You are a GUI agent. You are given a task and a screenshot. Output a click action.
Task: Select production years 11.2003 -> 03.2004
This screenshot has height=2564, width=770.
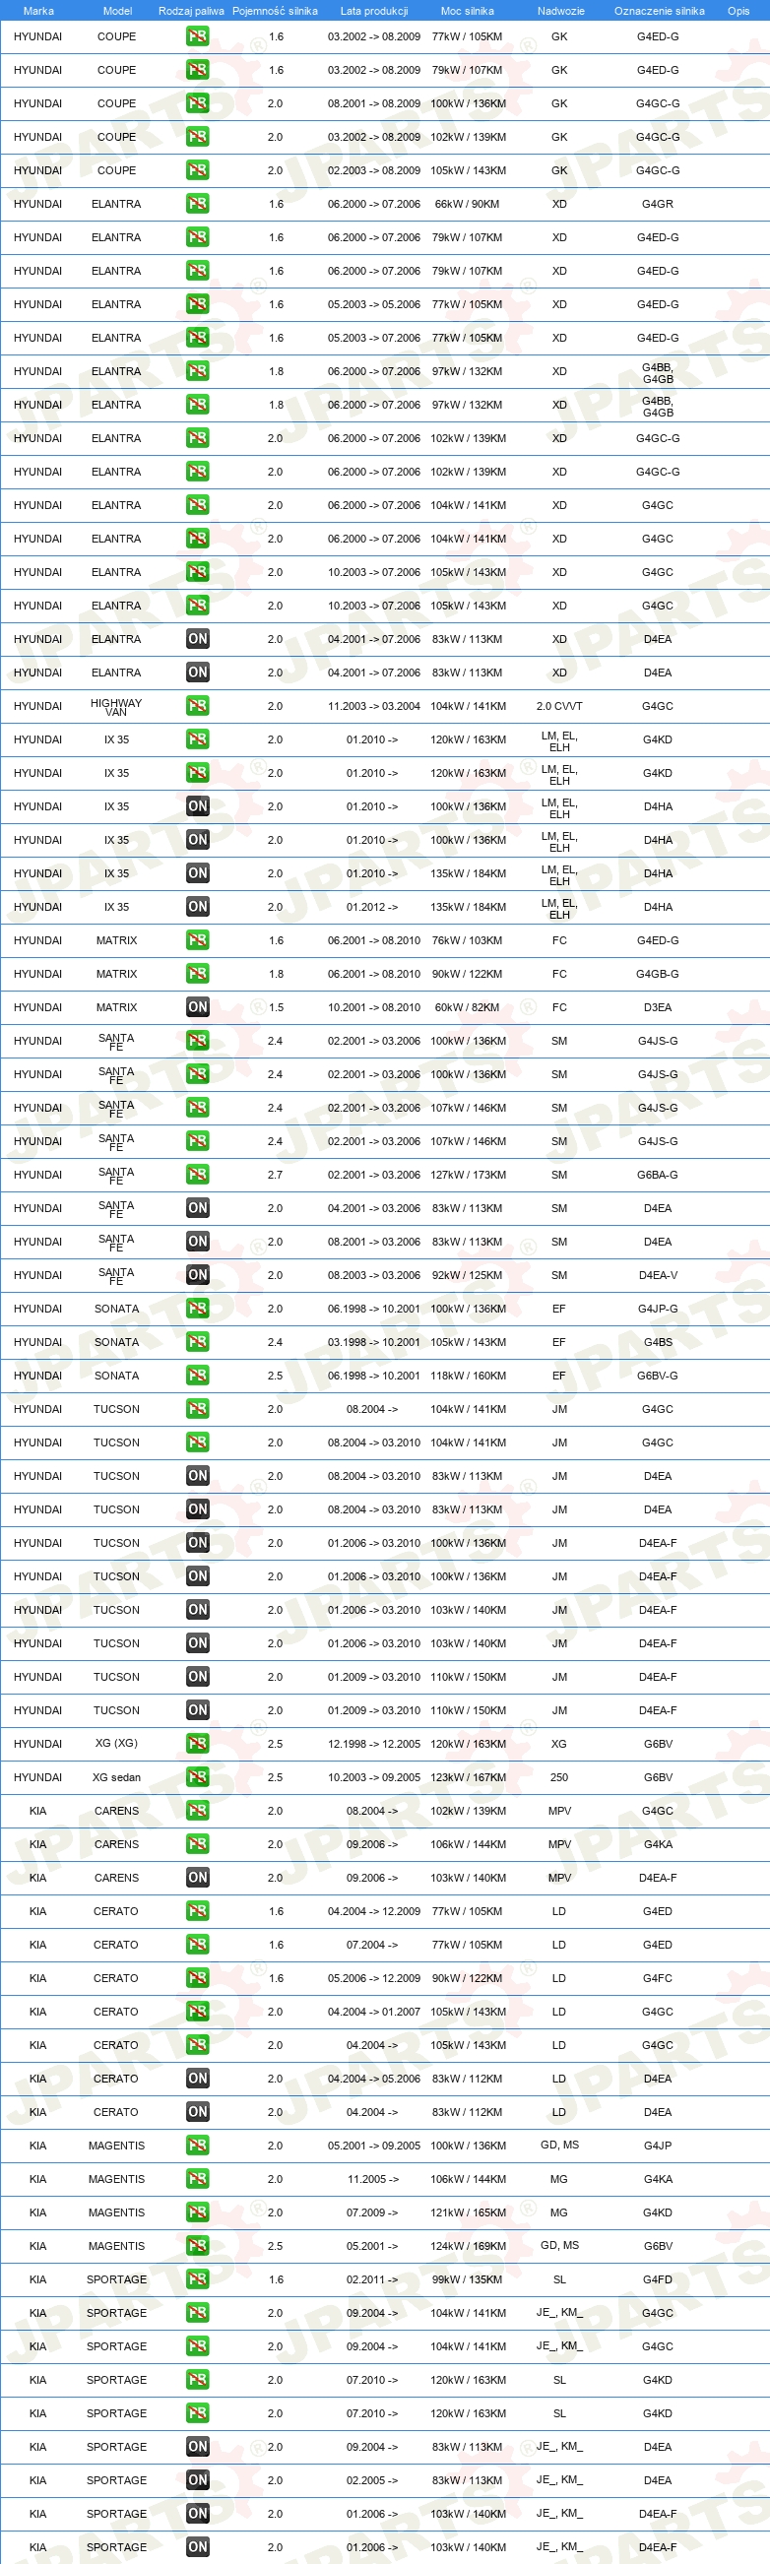[374, 706]
